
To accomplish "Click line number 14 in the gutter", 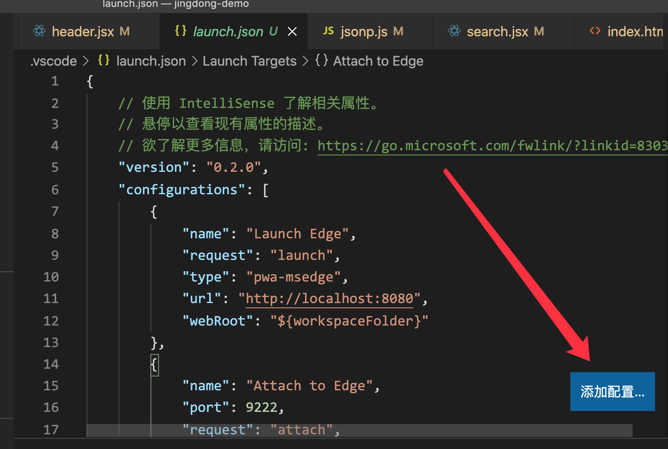I will pyautogui.click(x=51, y=364).
